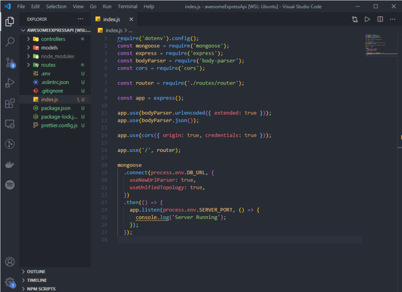The width and height of the screenshot is (402, 292).
Task: Click the EXPLORER panel title
Action: (x=37, y=19)
